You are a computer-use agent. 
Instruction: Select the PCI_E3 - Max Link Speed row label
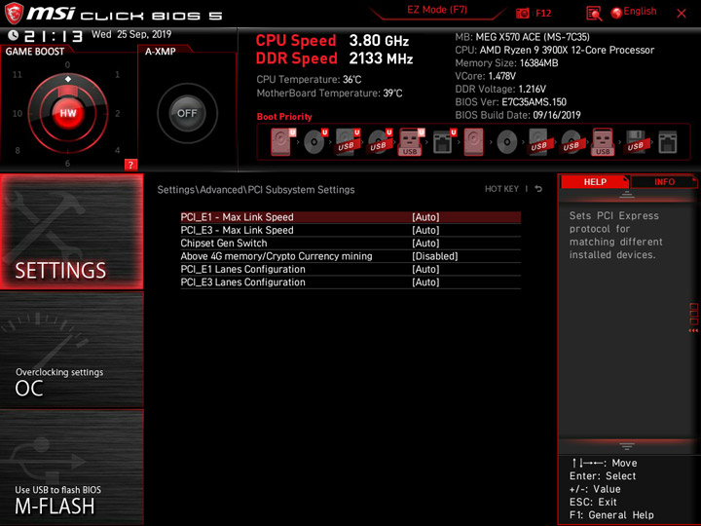pos(237,230)
